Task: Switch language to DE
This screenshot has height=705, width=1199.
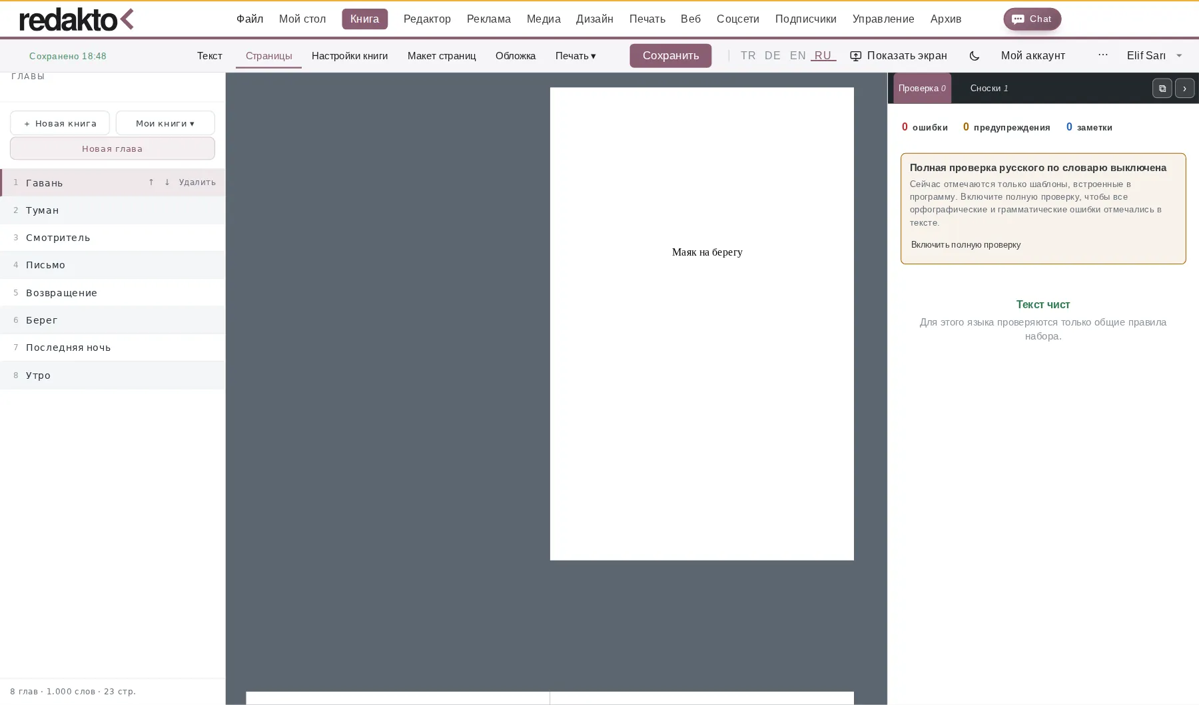Action: click(773, 56)
